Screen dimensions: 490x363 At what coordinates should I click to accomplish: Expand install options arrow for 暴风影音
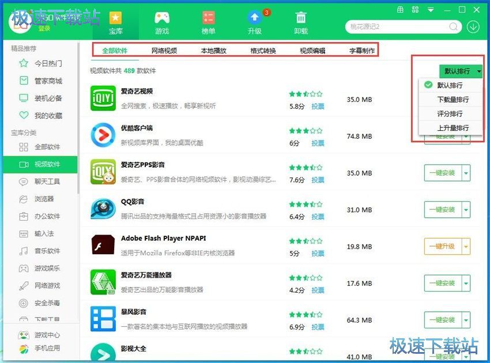(466, 320)
